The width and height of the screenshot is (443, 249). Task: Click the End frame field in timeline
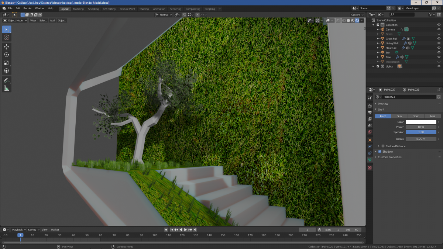point(352,229)
